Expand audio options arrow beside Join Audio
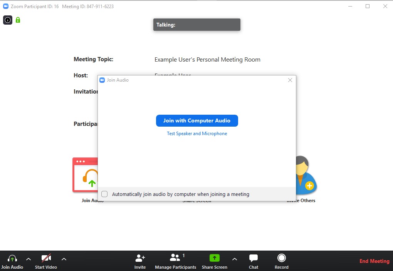The width and height of the screenshot is (393, 271). point(29,259)
